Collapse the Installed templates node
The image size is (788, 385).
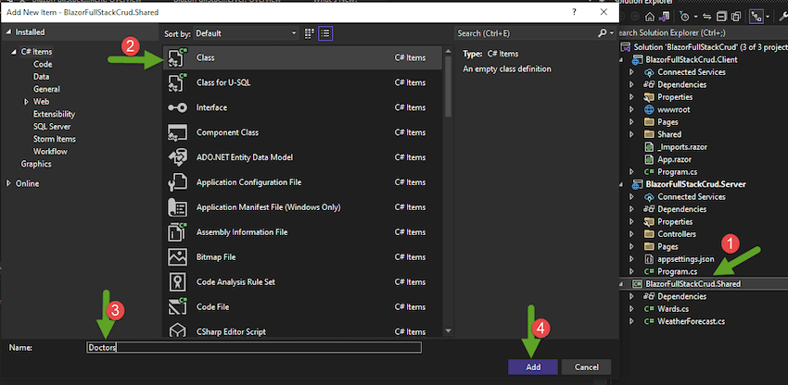coord(8,32)
